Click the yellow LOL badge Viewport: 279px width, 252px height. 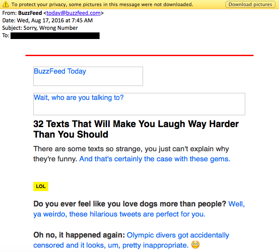coord(41,186)
